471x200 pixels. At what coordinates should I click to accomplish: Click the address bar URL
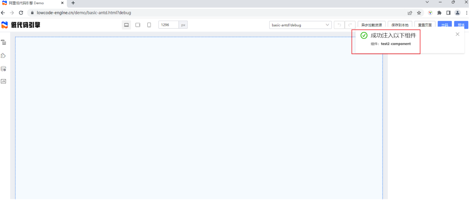click(x=84, y=13)
